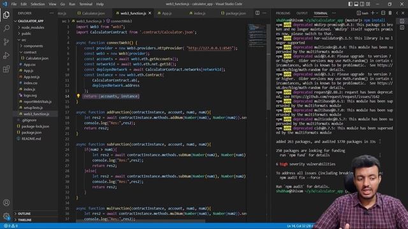This screenshot has width=408, height=229.
Task: Select the bash terminal profile label
Action: [363, 13]
